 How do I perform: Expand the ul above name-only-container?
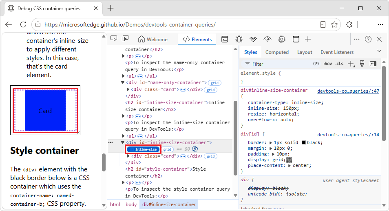[123, 76]
